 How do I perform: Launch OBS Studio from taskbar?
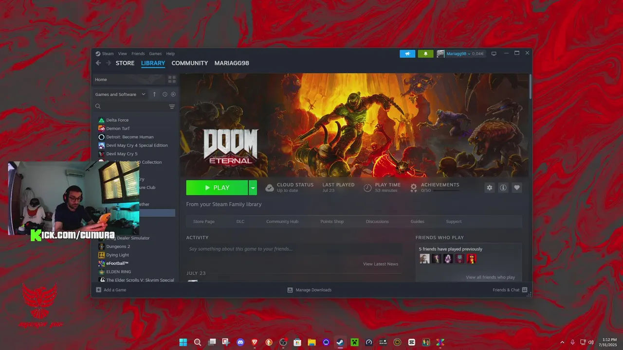(283, 342)
